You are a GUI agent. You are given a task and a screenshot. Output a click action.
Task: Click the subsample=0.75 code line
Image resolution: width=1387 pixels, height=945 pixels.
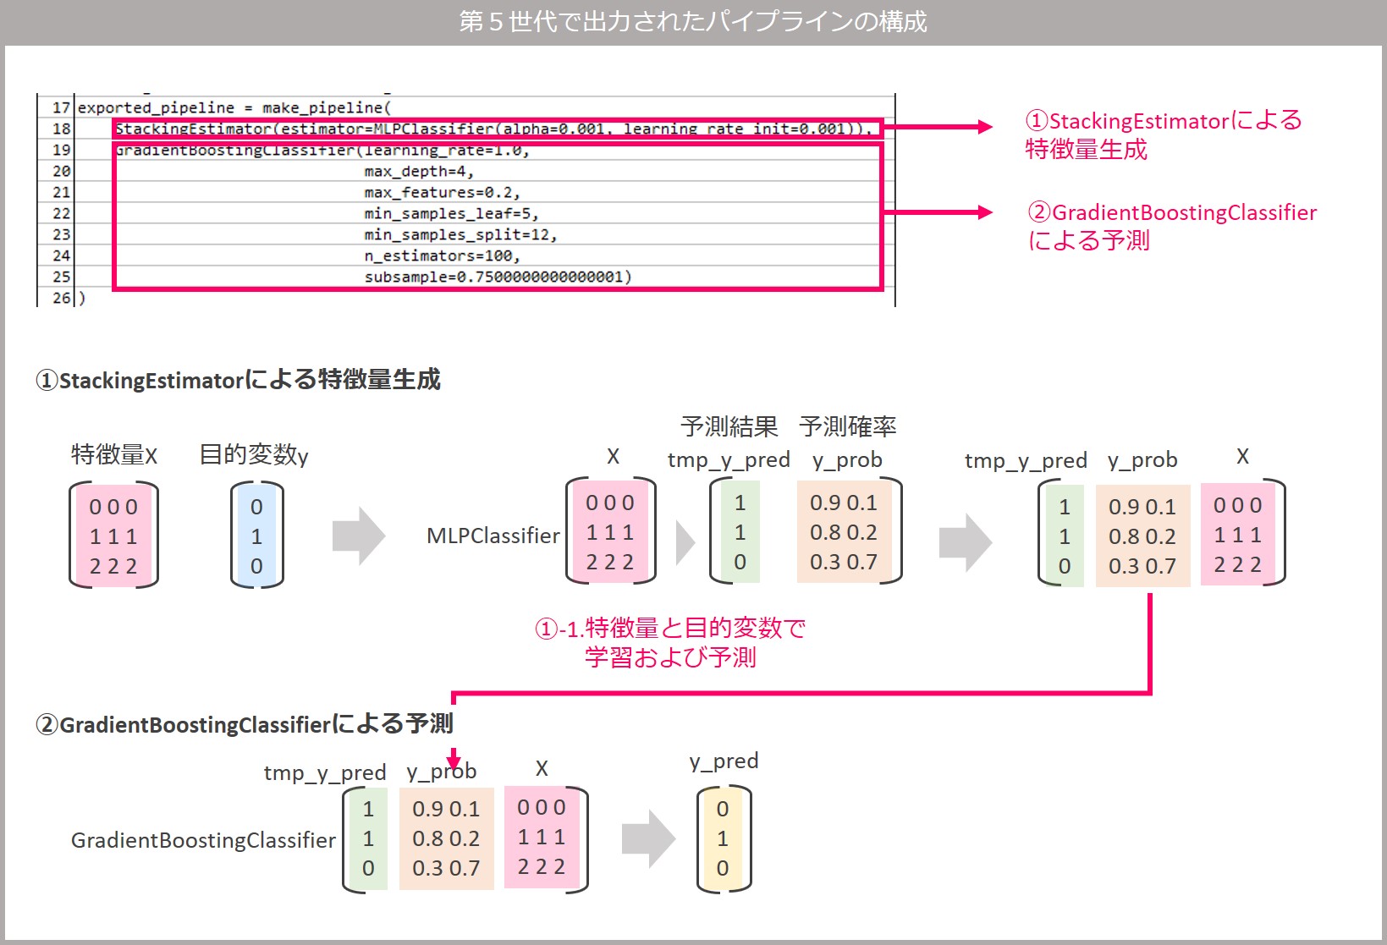[498, 277]
